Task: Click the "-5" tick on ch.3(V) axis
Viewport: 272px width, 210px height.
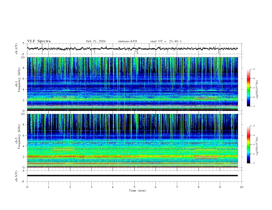Action: (23, 182)
